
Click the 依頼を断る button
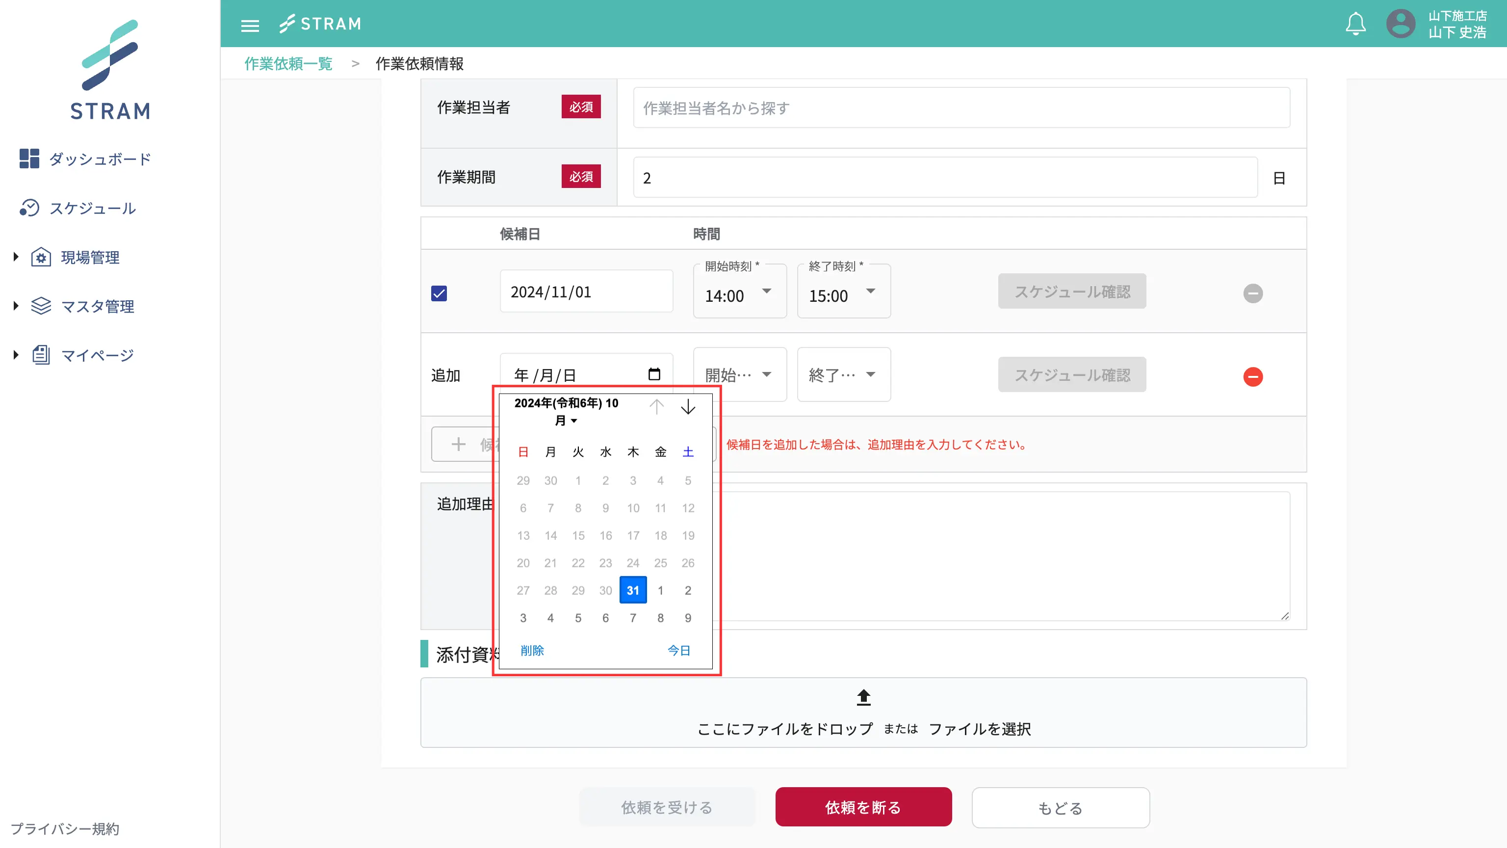click(x=863, y=807)
